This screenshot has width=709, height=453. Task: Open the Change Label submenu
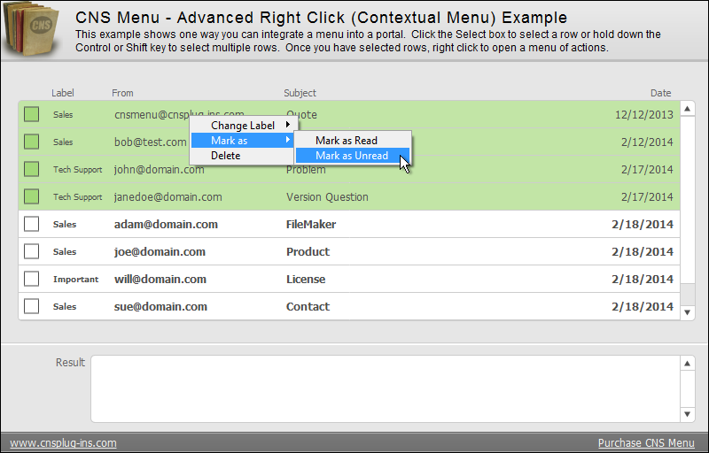(x=242, y=125)
